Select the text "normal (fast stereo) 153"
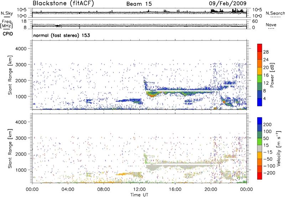Image resolution: width=285 pixels, height=197 pixels. (x=62, y=35)
